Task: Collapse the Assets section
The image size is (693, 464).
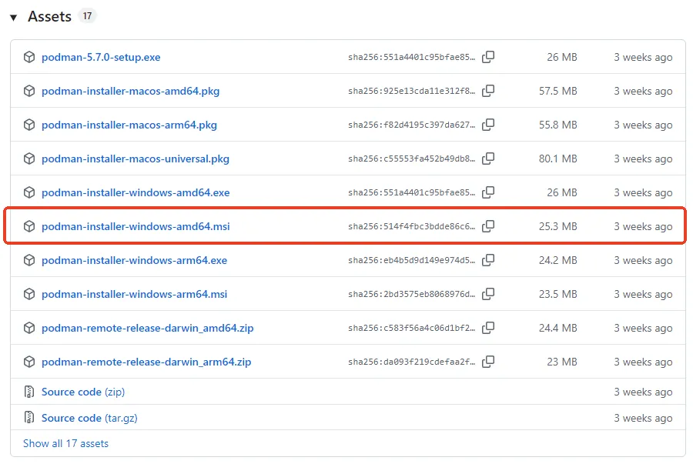Action: click(12, 15)
